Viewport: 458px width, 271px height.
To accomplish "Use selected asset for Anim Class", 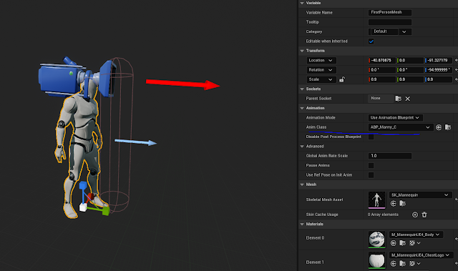I will (439, 127).
